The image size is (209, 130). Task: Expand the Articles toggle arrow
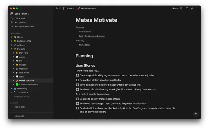pyautogui.click(x=12, y=45)
